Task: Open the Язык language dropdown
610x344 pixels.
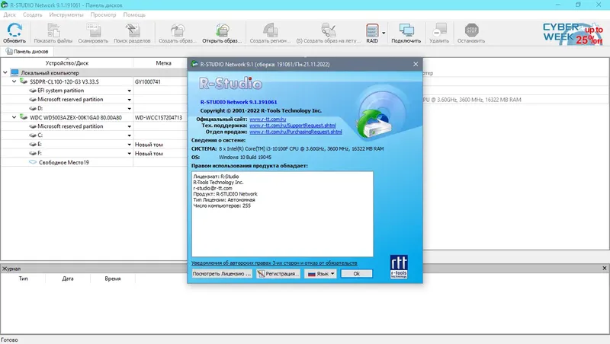Action: point(321,274)
